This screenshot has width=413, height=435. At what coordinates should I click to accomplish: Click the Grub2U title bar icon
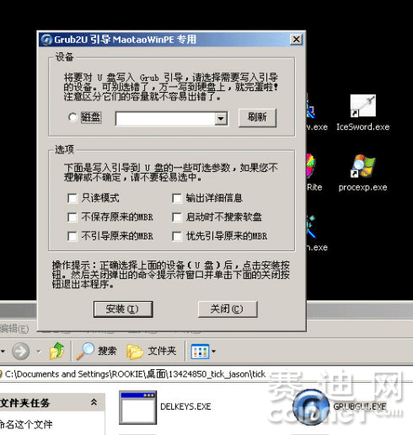tap(46, 40)
